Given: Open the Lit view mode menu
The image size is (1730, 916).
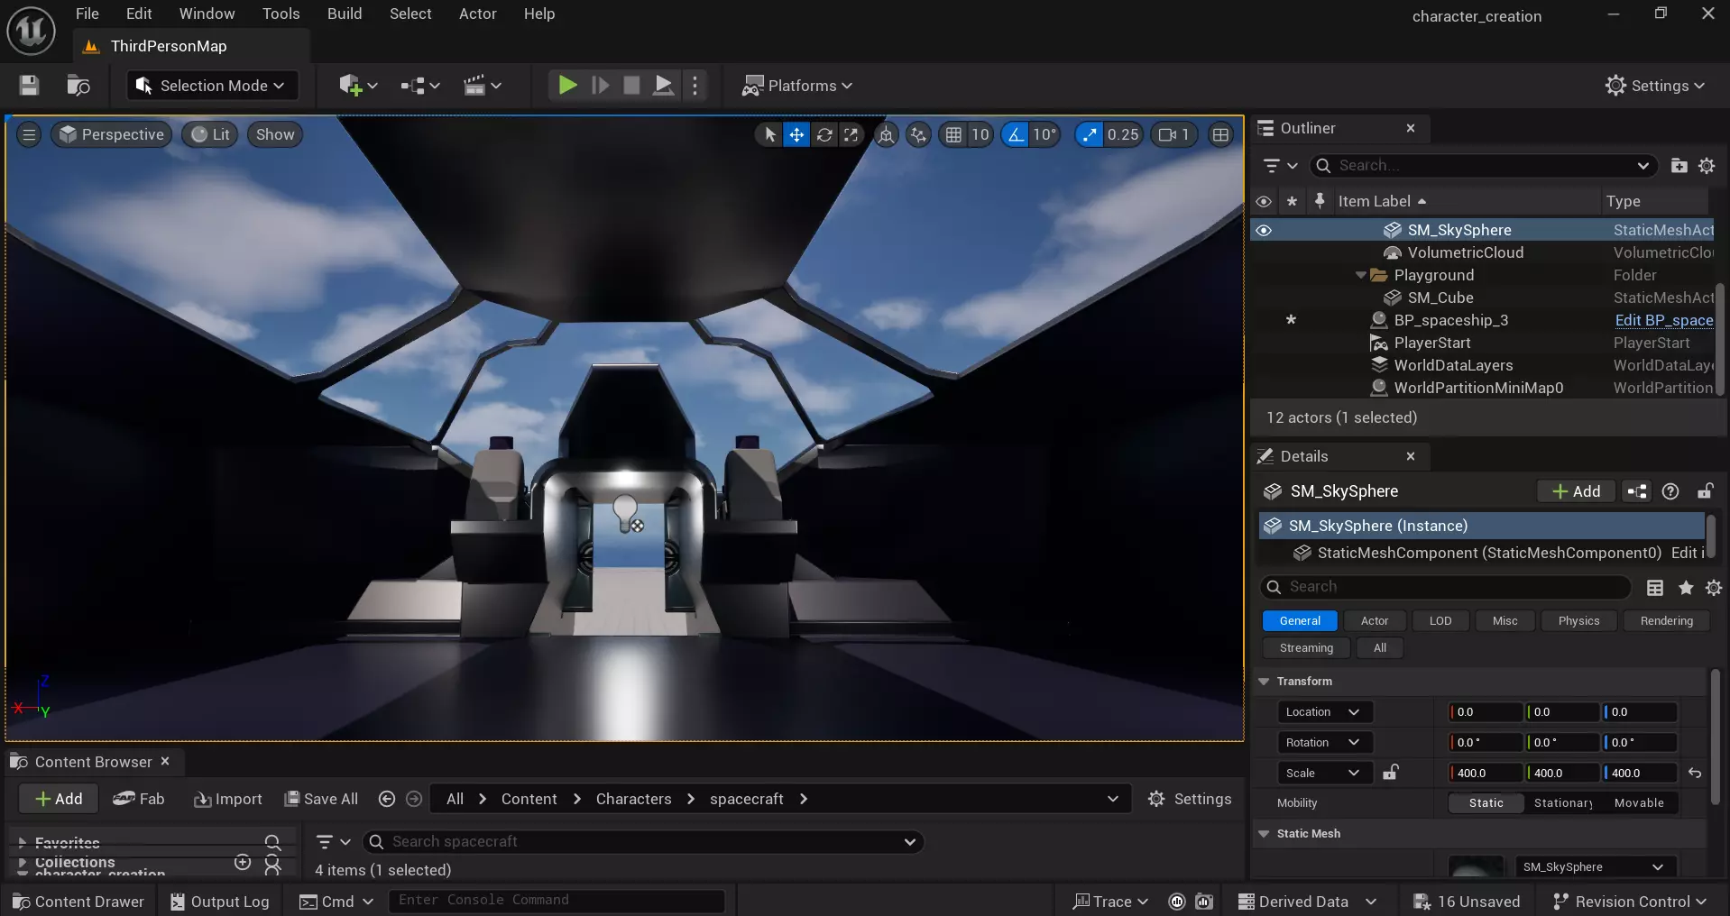Looking at the screenshot, I should tap(210, 134).
